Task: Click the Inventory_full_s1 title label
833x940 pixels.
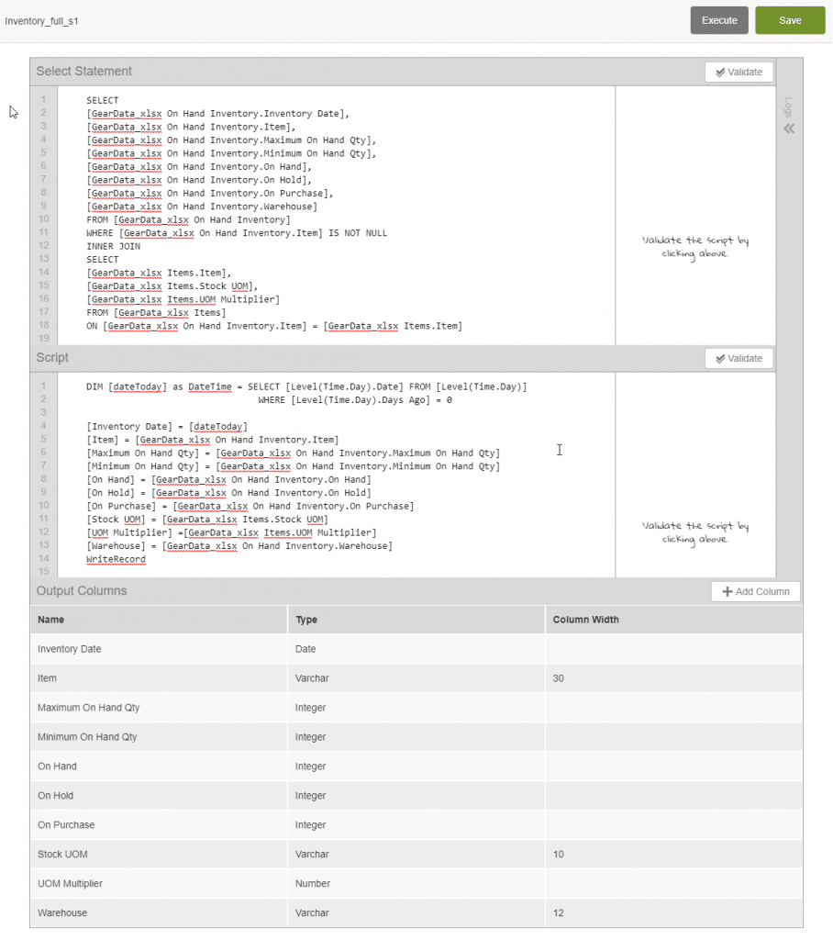Action: tap(41, 20)
